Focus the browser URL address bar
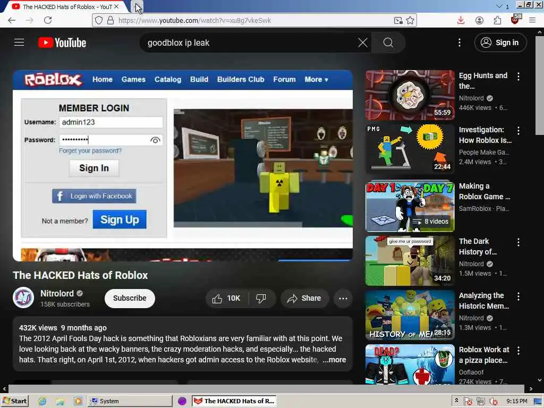This screenshot has height=408, width=544. (255, 21)
